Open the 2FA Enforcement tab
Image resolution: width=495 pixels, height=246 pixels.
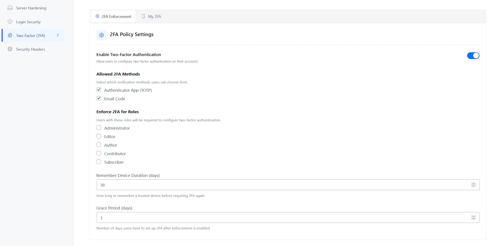point(114,16)
